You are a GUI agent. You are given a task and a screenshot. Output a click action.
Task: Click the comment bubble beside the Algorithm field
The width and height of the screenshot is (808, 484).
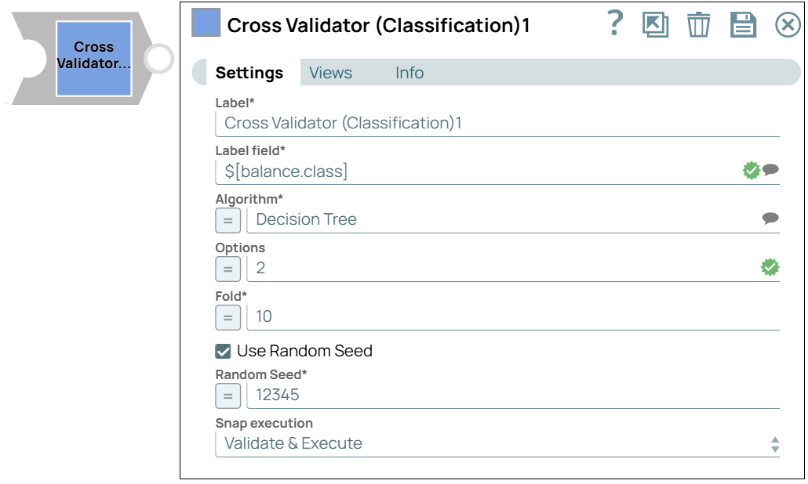[x=770, y=218]
